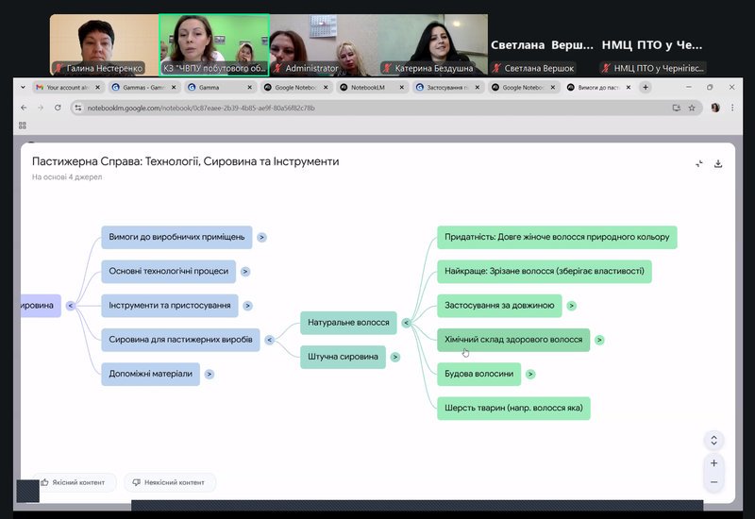Collapse the Натуральне волосся branch
This screenshot has width=755, height=519.
[406, 323]
